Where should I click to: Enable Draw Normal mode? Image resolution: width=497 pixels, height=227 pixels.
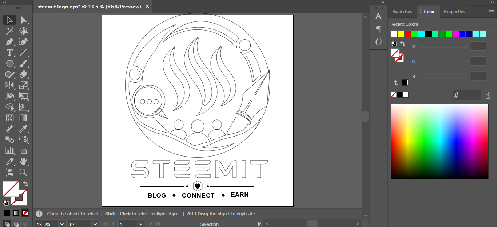tap(7, 224)
